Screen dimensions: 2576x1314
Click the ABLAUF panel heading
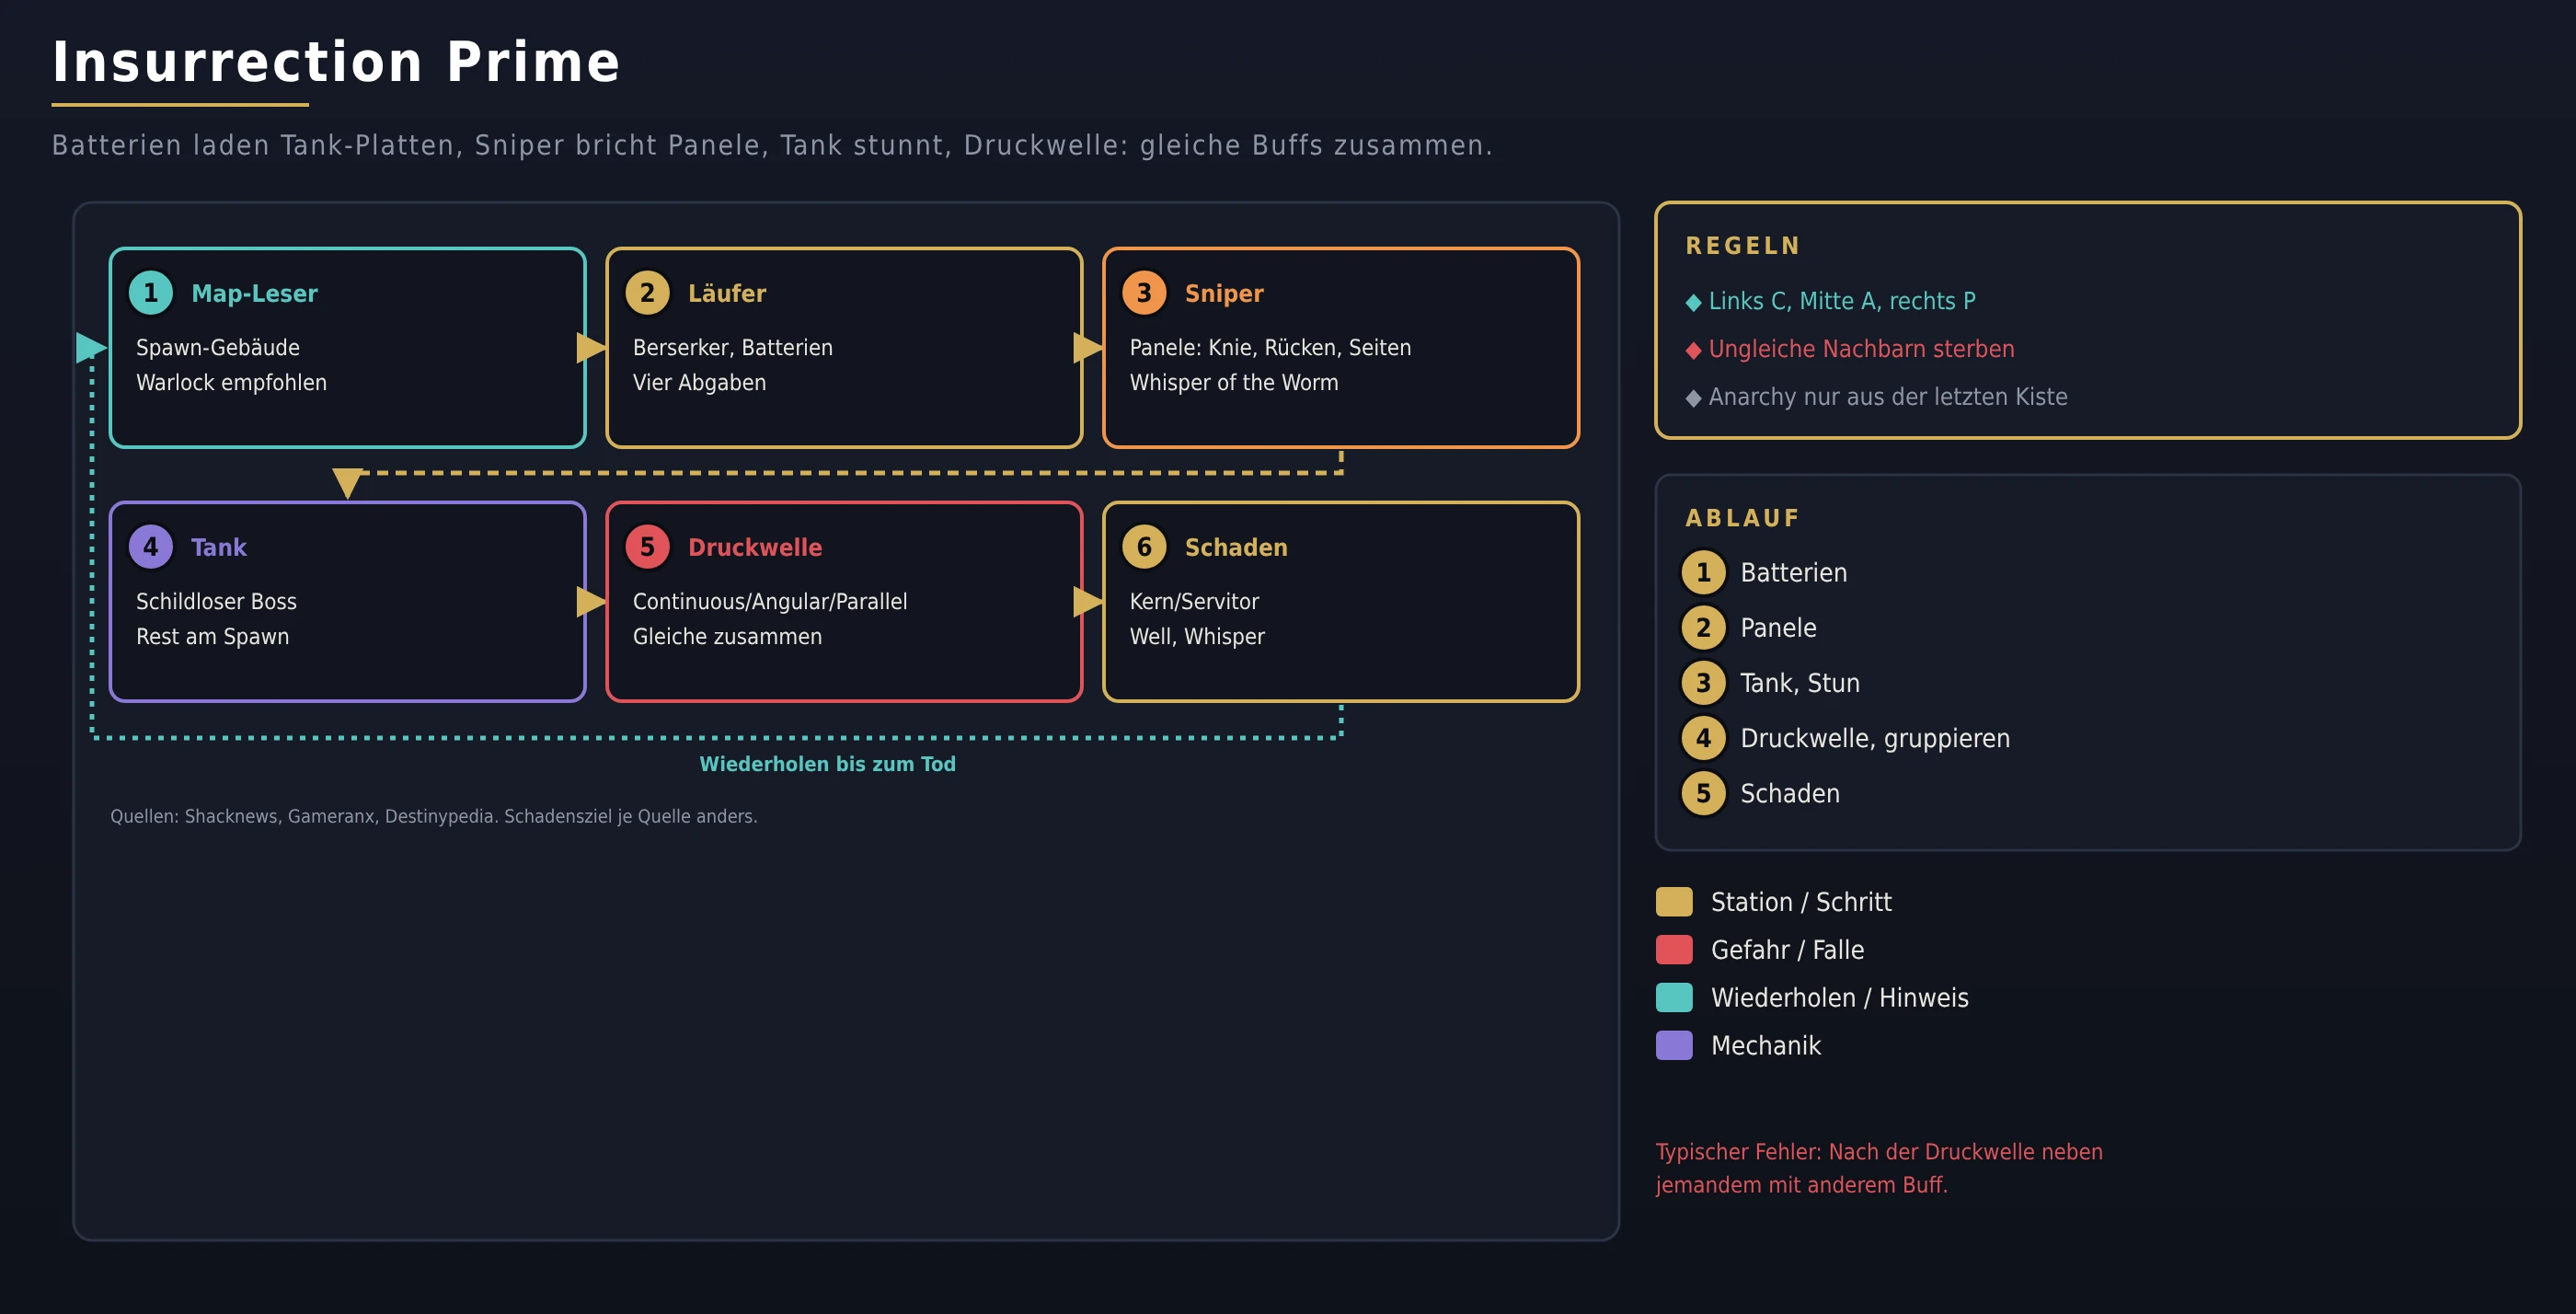click(1742, 518)
